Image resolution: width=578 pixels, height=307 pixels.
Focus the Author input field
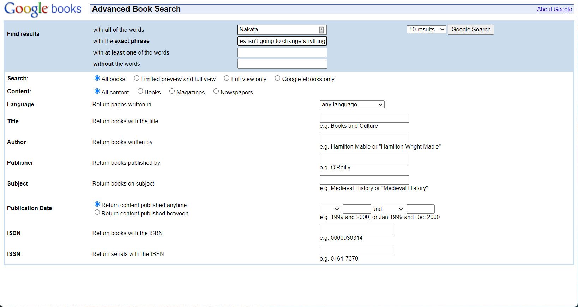364,138
